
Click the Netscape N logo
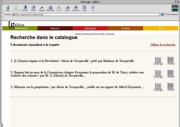(x=175, y=8)
